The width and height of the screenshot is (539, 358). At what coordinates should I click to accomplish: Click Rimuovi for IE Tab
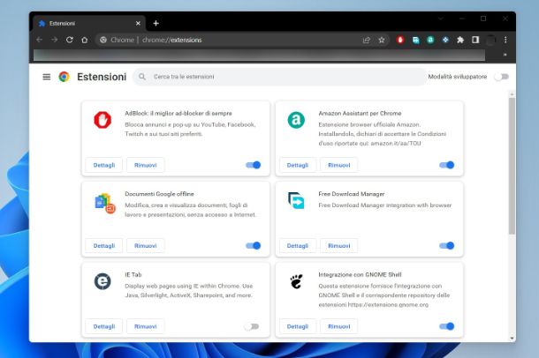click(146, 326)
